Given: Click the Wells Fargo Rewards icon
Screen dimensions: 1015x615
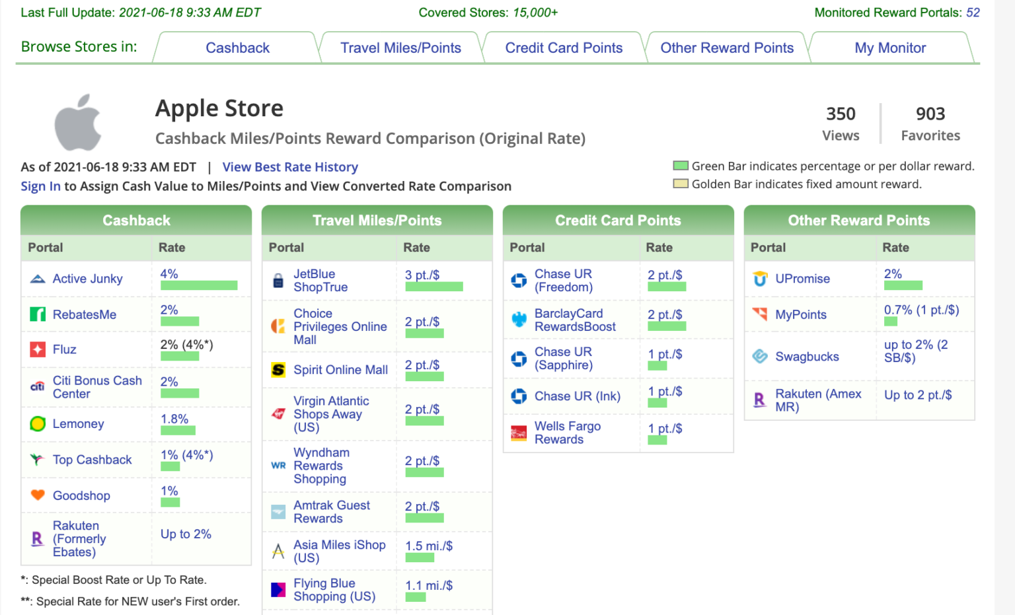Looking at the screenshot, I should click(518, 433).
